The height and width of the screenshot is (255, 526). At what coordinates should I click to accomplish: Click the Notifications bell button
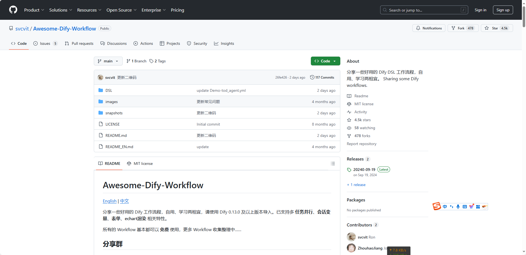[429, 28]
